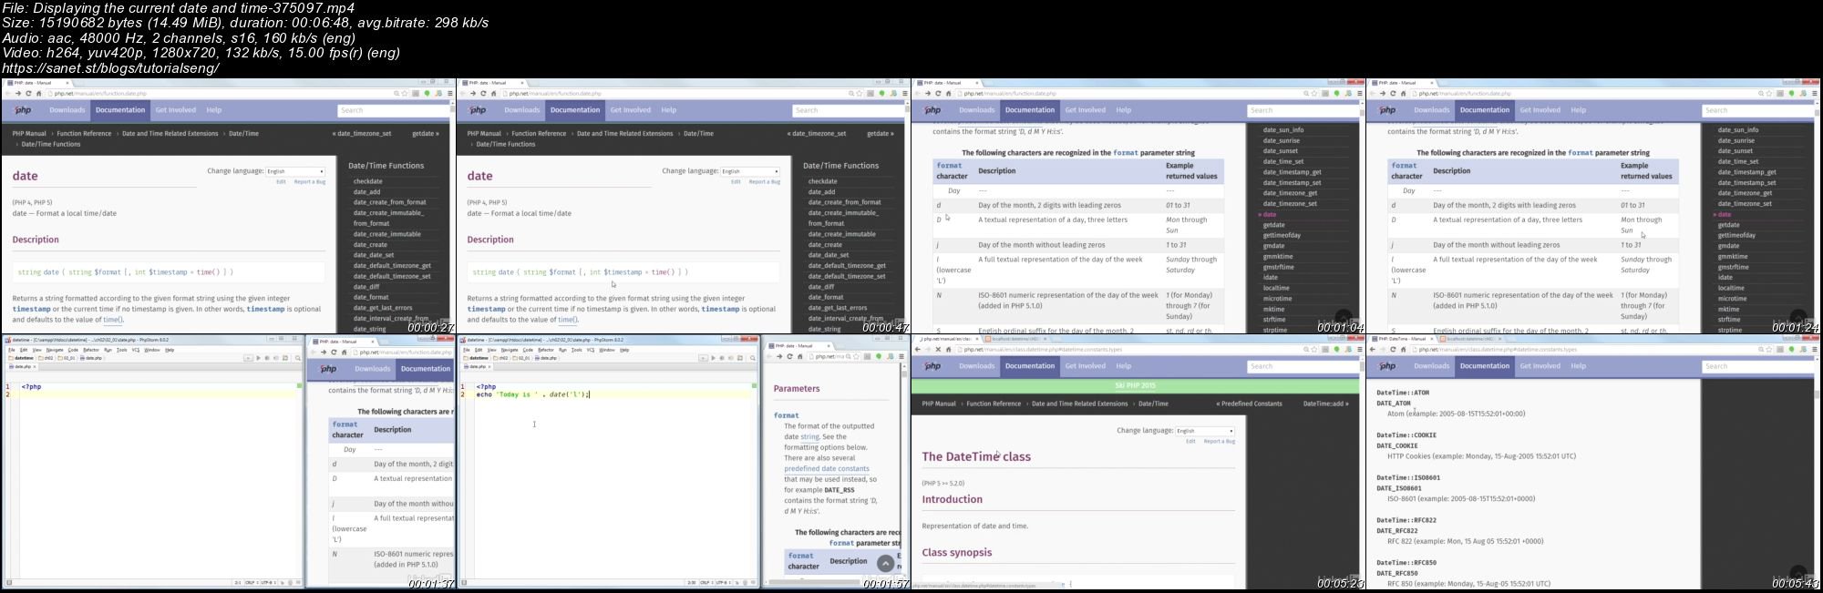Image resolution: width=1823 pixels, height=593 pixels.
Task: Click the time() link in the 00:00:47 frame
Action: [568, 320]
